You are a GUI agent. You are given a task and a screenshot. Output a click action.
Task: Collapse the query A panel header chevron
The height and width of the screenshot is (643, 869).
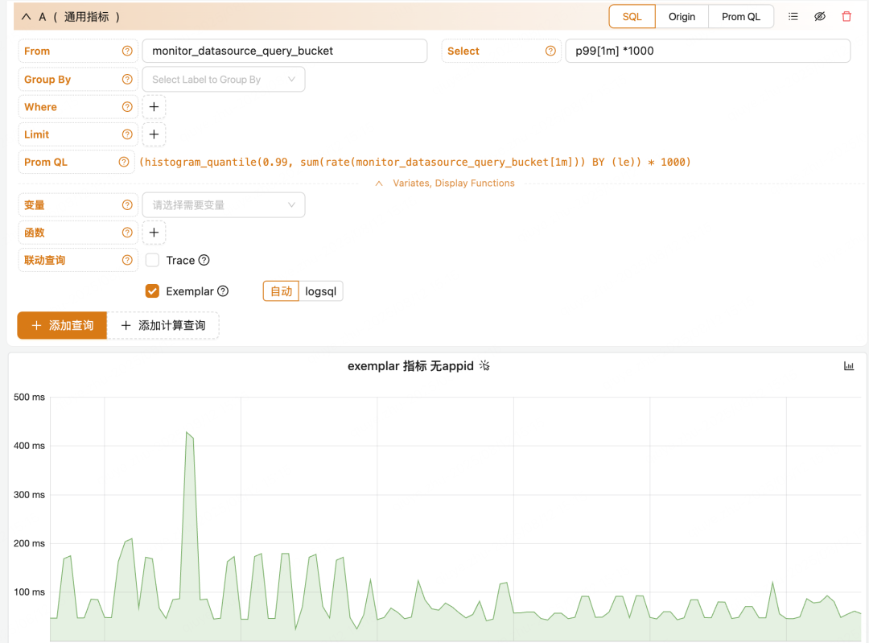(x=26, y=17)
